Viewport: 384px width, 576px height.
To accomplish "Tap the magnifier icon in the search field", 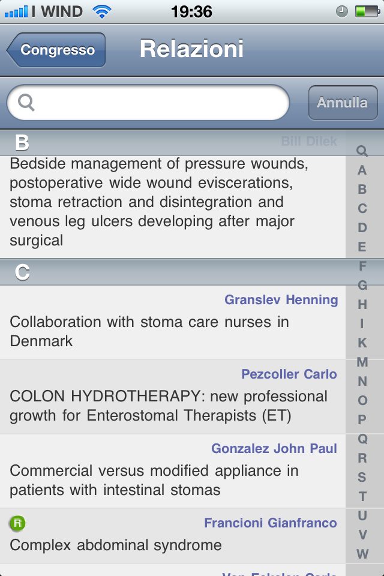I will [26, 103].
